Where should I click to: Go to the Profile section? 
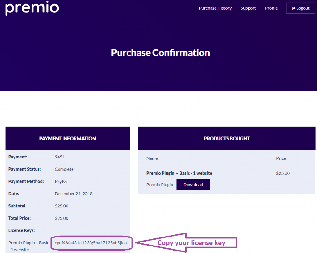(x=271, y=8)
